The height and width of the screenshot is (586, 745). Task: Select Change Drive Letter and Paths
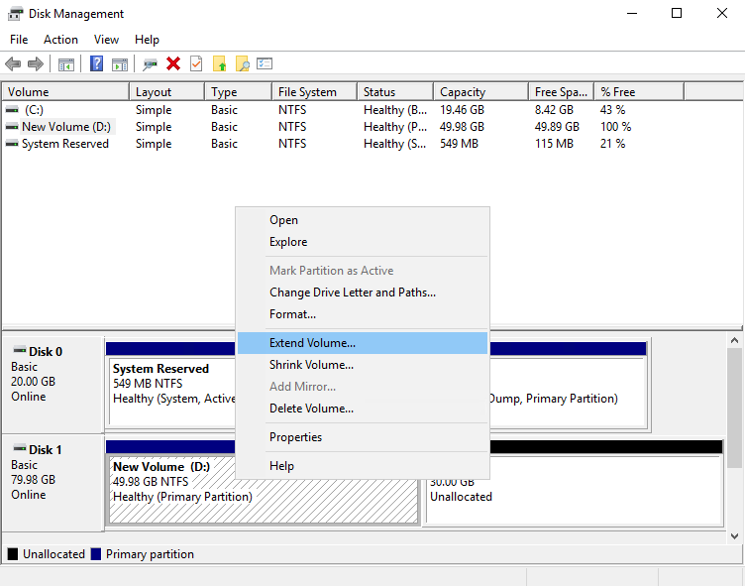[362, 293]
